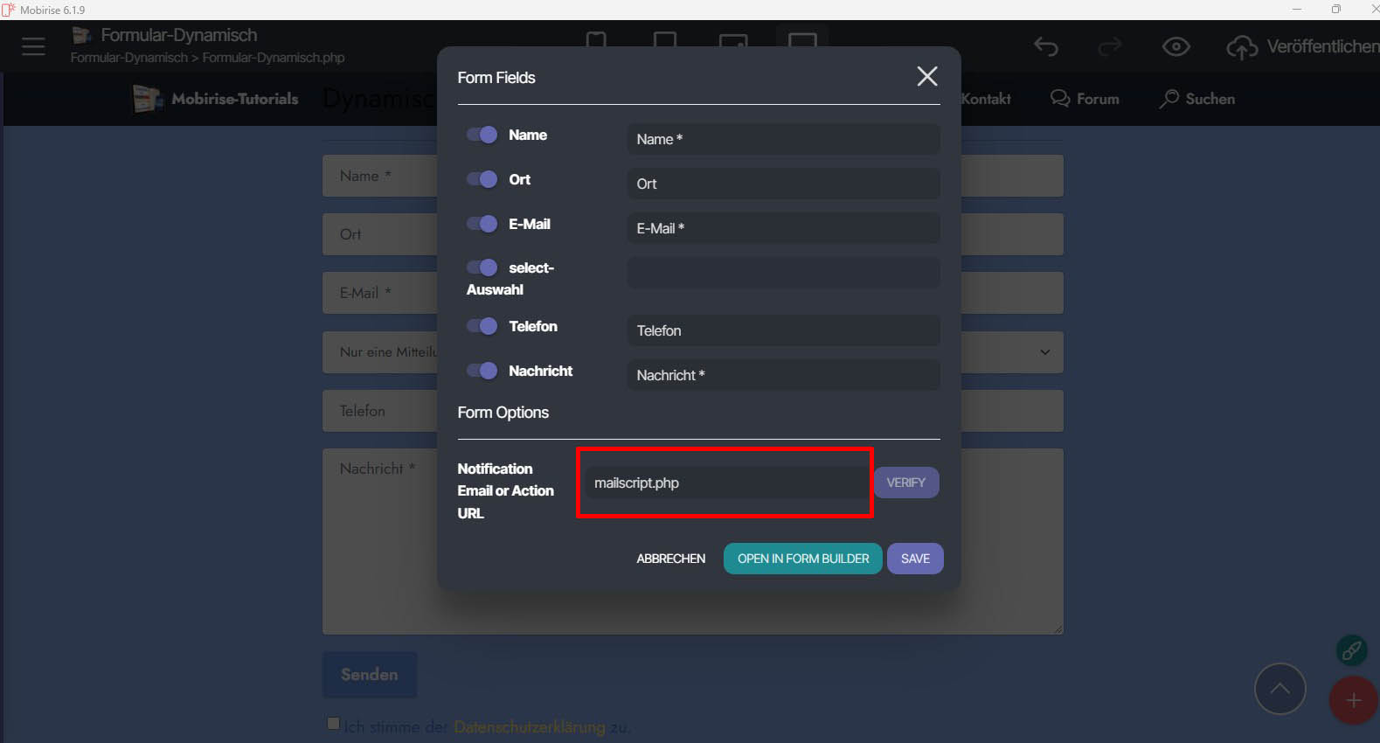Toggle the Telefon field switch

tap(482, 326)
